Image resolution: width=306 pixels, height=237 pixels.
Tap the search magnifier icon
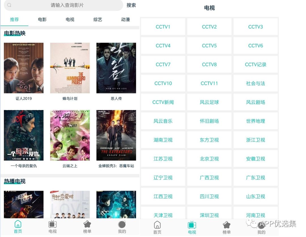click(9, 5)
